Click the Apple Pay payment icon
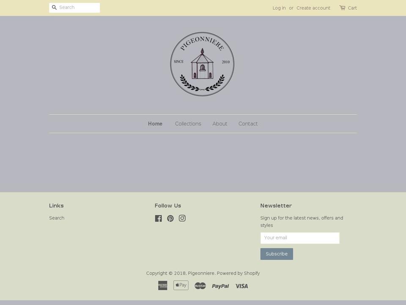This screenshot has height=305, width=406. click(181, 285)
